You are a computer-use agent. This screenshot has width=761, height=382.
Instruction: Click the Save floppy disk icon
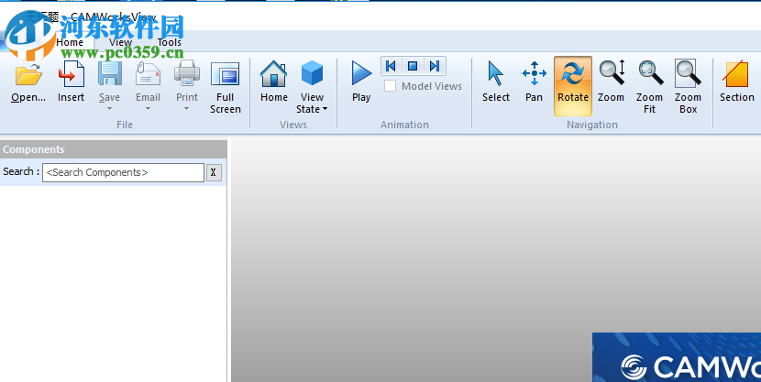click(x=110, y=74)
